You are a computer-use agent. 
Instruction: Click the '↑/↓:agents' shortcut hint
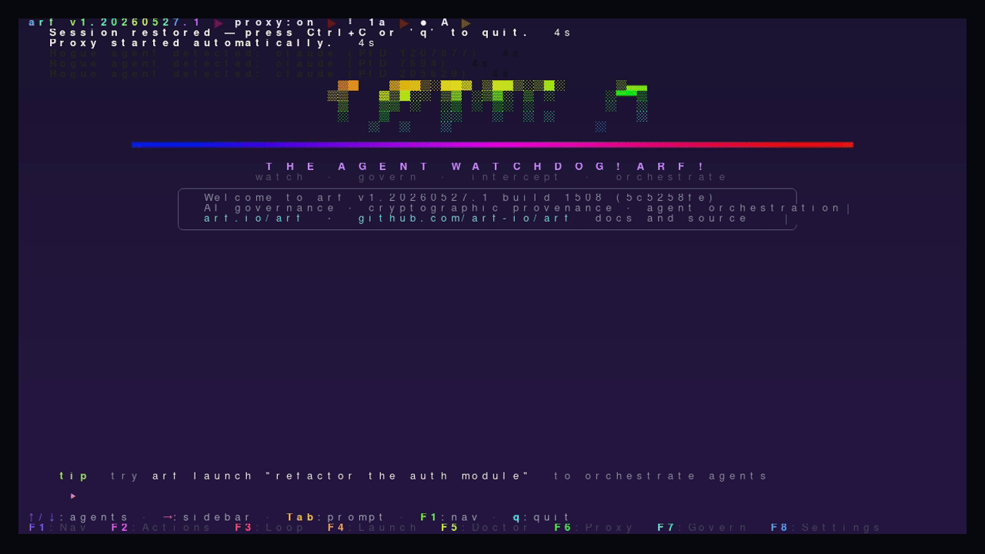point(79,518)
